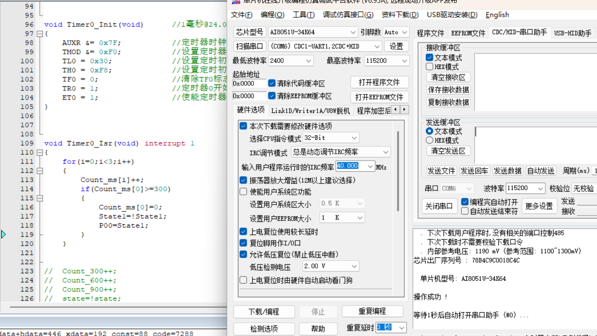
Task: Open the 最高波特率 115200 dropdown
Action: click(x=386, y=61)
